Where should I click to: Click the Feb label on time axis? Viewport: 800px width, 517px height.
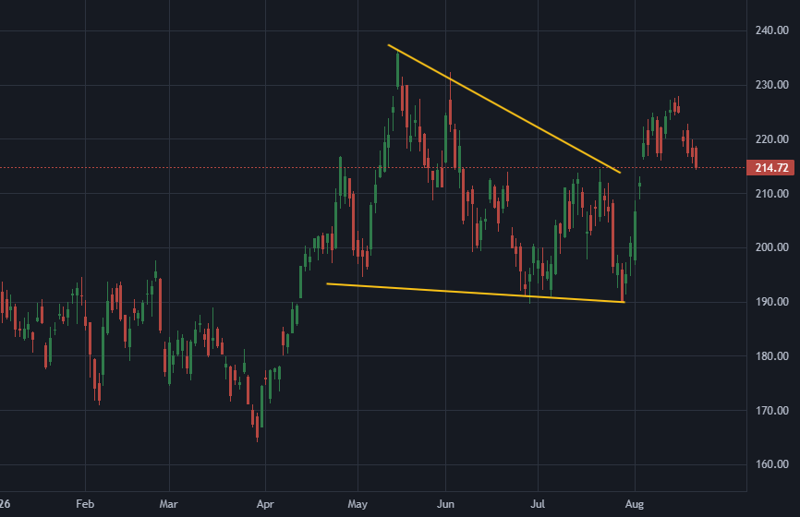85,504
